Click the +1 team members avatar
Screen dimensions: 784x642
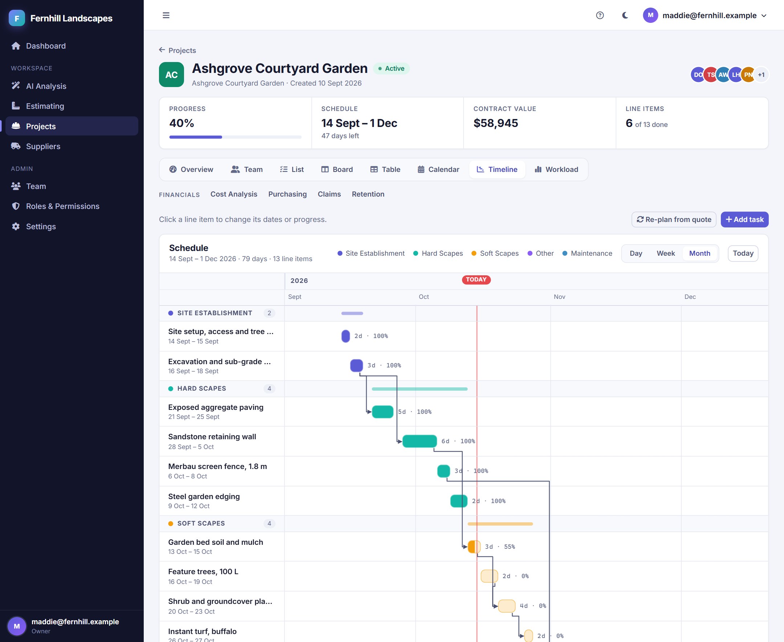761,75
